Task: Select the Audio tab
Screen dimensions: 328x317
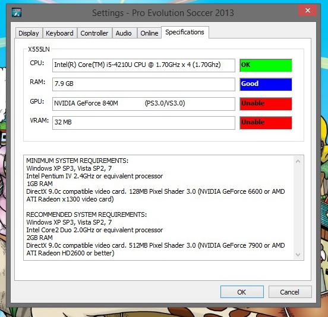Action: [x=124, y=33]
